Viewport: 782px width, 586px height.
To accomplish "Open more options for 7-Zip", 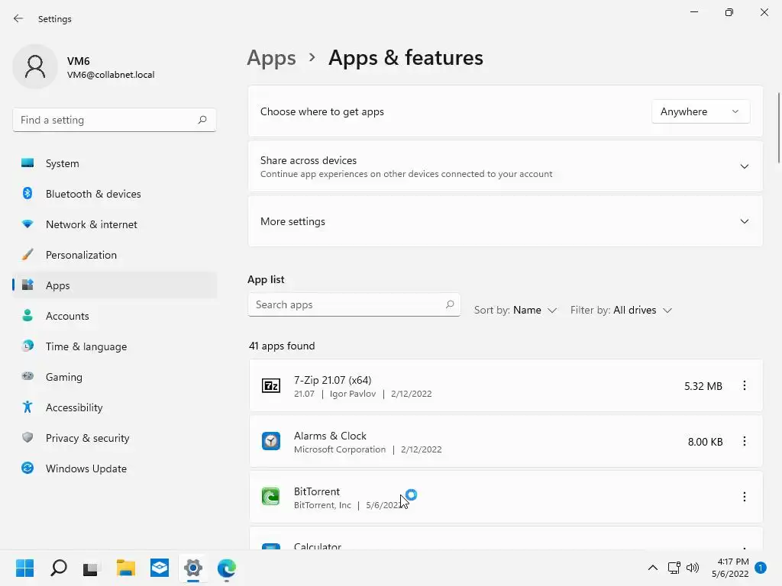I will coord(745,386).
